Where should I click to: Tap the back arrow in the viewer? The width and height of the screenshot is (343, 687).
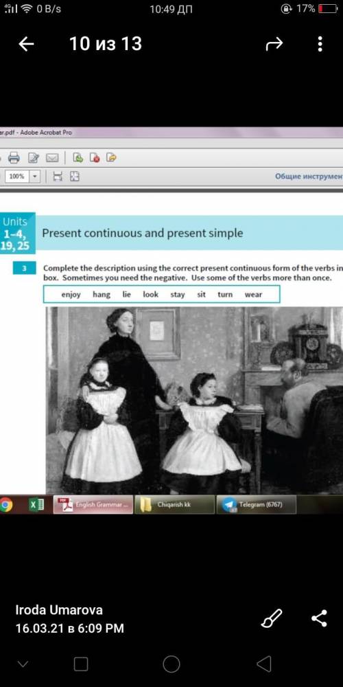tap(26, 44)
